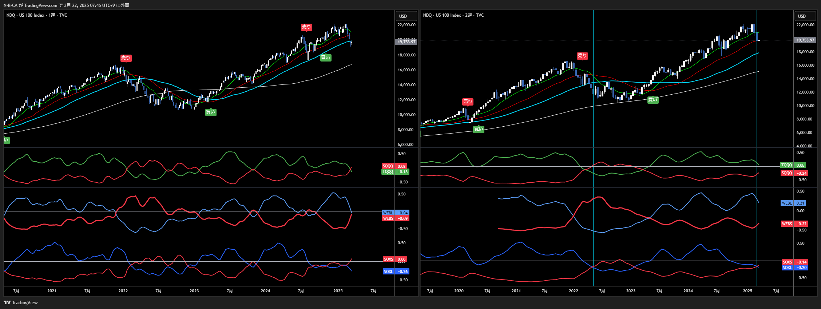Select the SQQQ -0.24 indicator label on right chart
Screen dimensions: 821x309
tap(794, 173)
